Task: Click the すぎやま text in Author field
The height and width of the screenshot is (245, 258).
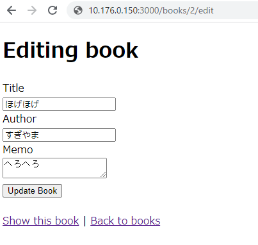Action: click(22, 135)
